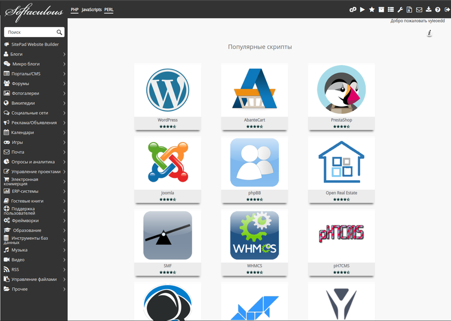The width and height of the screenshot is (451, 321).
Task: Expand the Википедии category
Action: (34, 103)
